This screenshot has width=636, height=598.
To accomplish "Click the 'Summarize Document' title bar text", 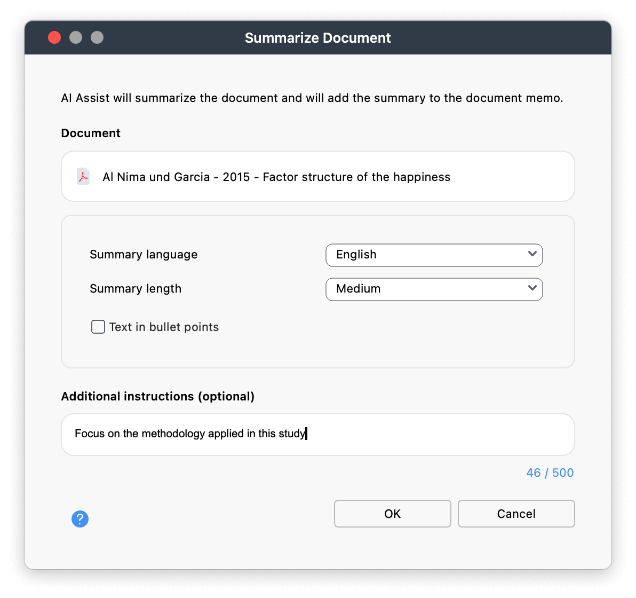I will pyautogui.click(x=317, y=38).
